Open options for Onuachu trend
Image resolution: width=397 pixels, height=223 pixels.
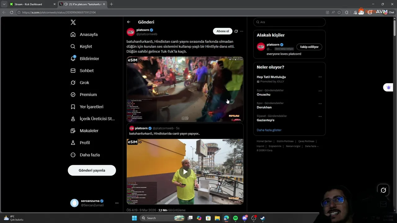coord(320,91)
